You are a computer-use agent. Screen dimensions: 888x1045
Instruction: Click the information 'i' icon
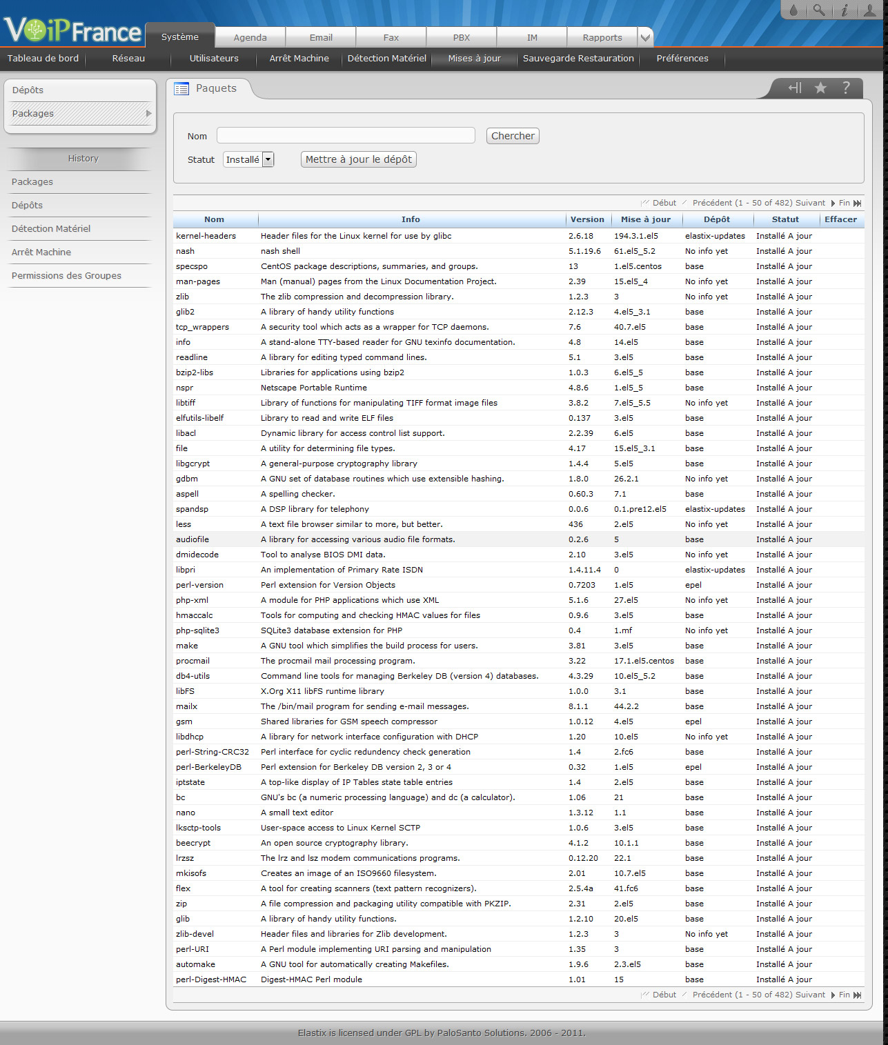coord(844,10)
